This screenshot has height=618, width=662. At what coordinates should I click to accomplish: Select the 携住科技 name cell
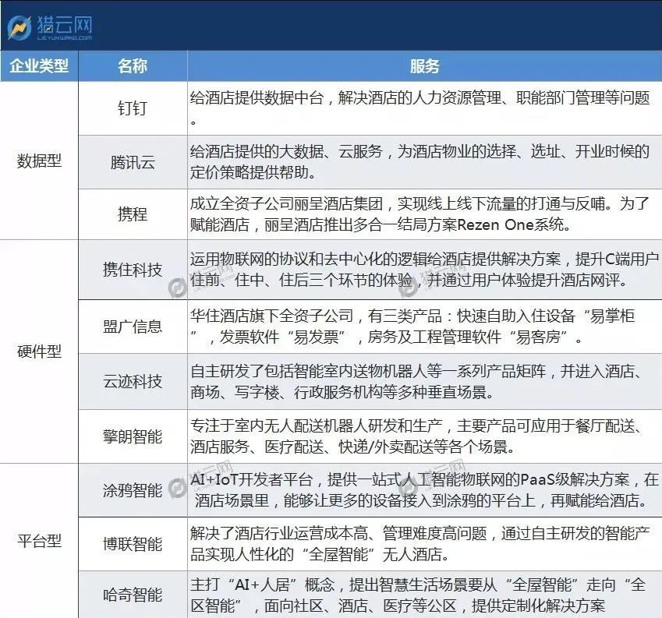133,270
